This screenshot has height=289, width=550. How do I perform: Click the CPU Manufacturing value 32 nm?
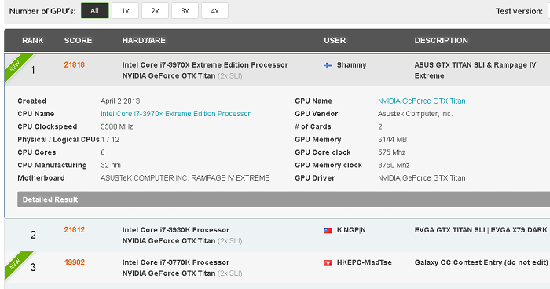point(111,165)
